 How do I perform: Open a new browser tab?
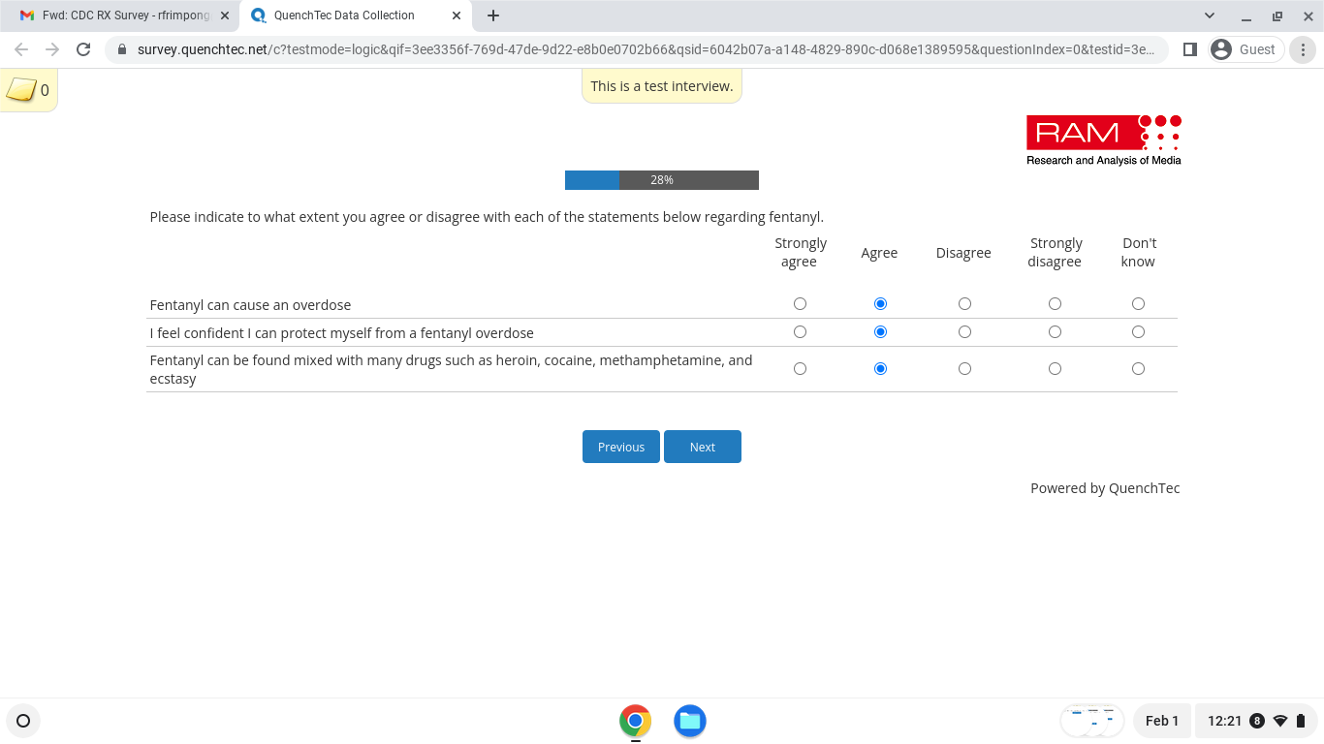coord(493,15)
